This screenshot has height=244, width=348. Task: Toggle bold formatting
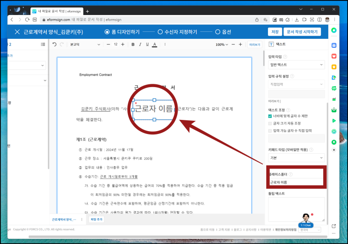tap(133, 44)
